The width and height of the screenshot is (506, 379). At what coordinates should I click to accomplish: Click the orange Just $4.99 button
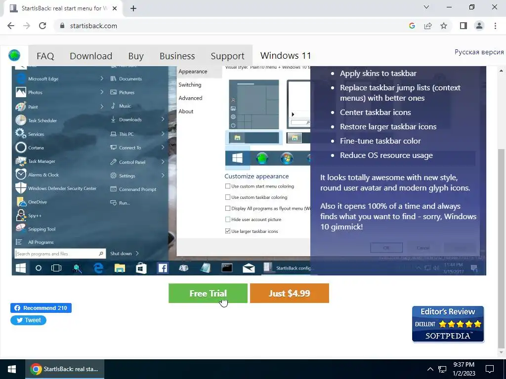coord(290,293)
